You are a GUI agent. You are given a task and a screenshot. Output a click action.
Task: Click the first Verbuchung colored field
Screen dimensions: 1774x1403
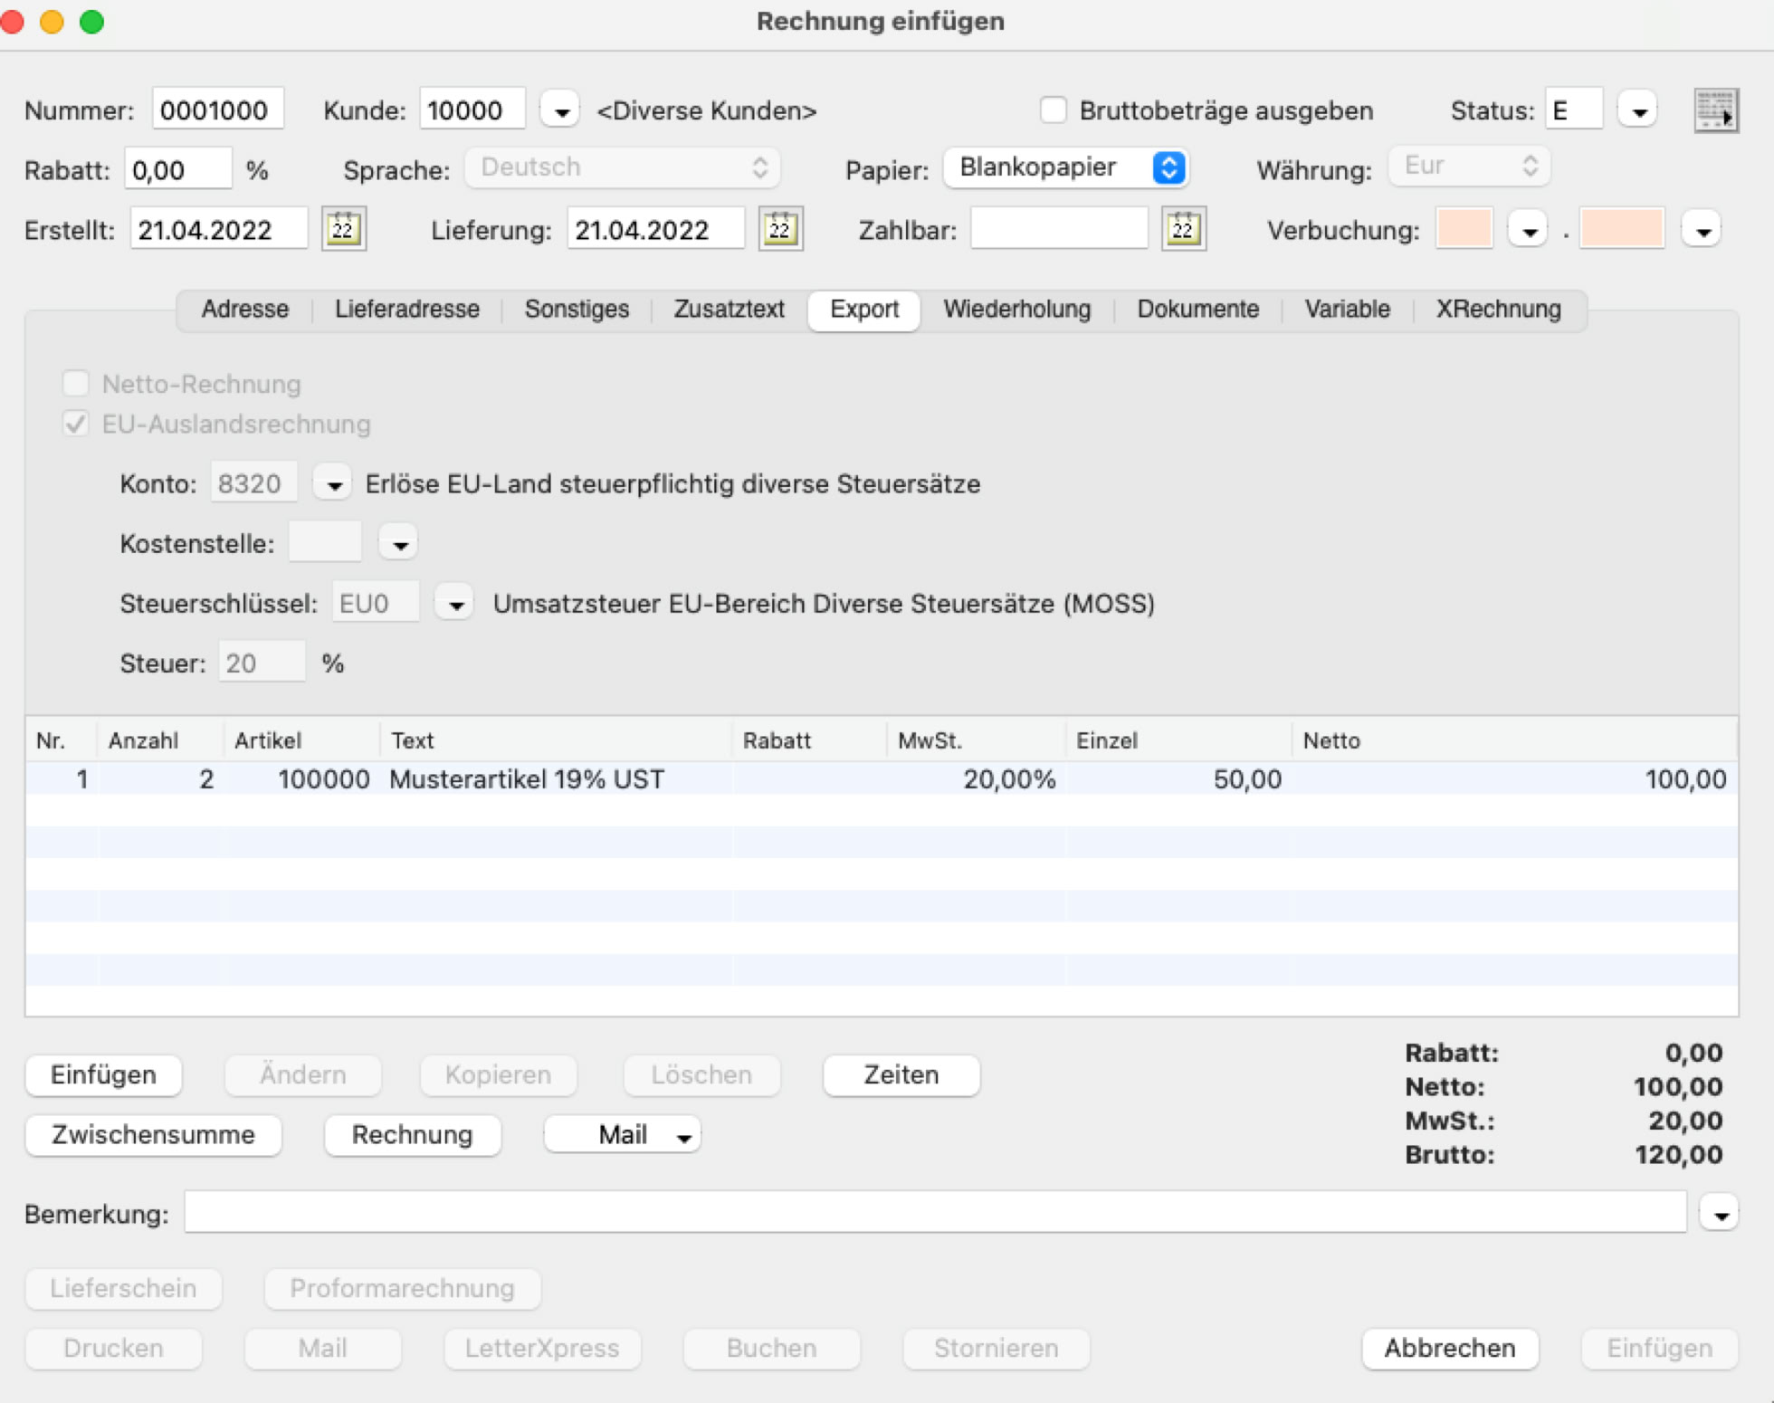tap(1464, 230)
